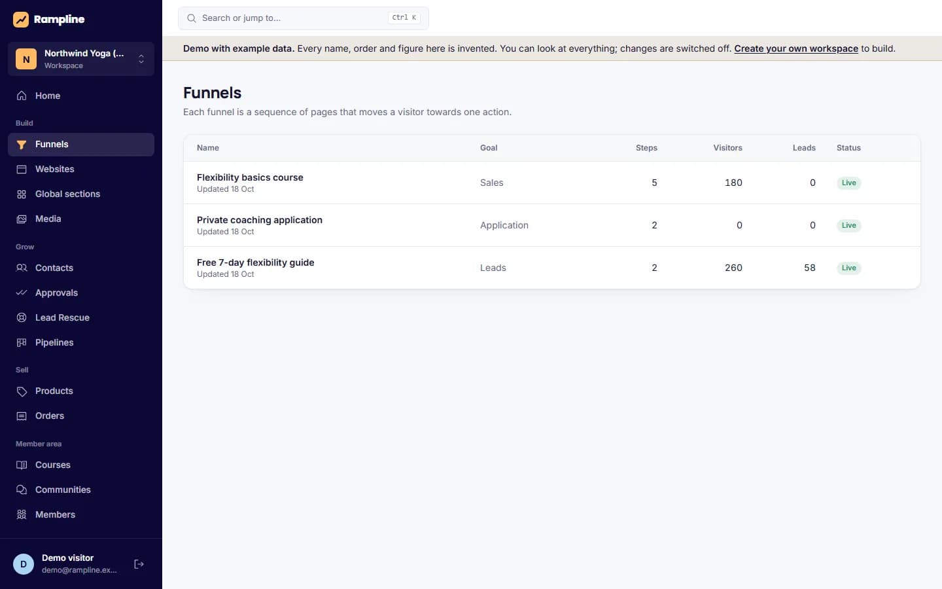The width and height of the screenshot is (942, 589).
Task: Click the Lead Rescue lifebuoy icon
Action: click(22, 317)
